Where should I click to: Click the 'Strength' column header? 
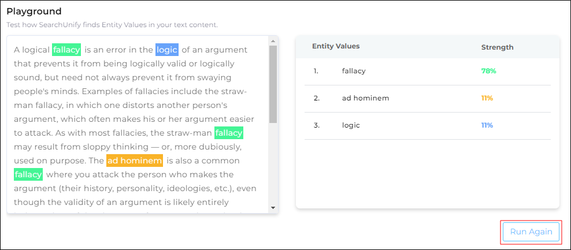point(497,47)
